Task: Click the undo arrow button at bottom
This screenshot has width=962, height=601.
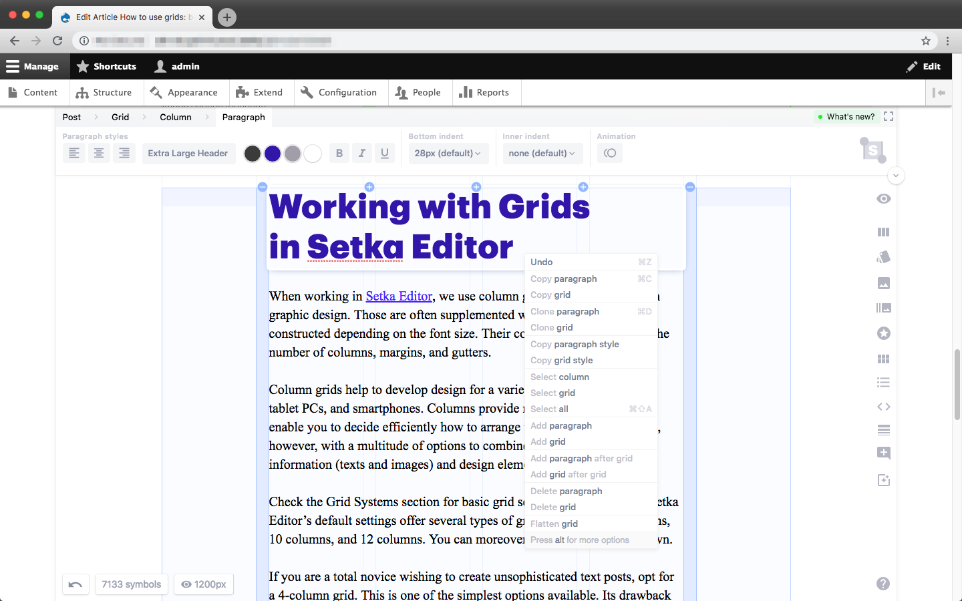Action: pos(75,584)
